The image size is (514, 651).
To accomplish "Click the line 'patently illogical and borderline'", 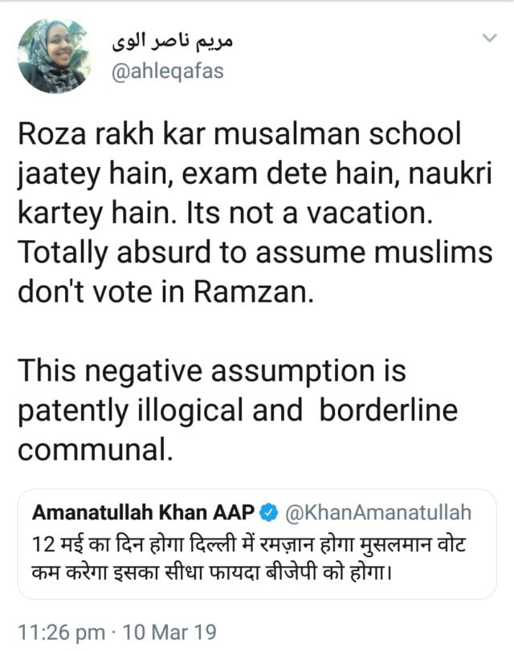I will [238, 410].
